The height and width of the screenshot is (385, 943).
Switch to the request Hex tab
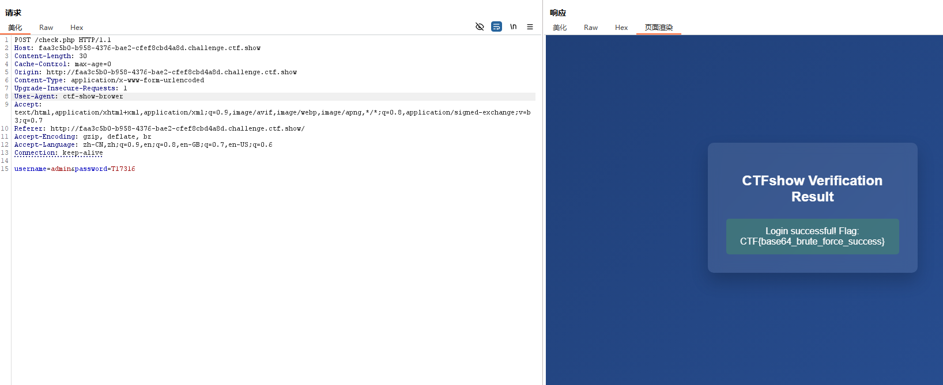click(77, 28)
